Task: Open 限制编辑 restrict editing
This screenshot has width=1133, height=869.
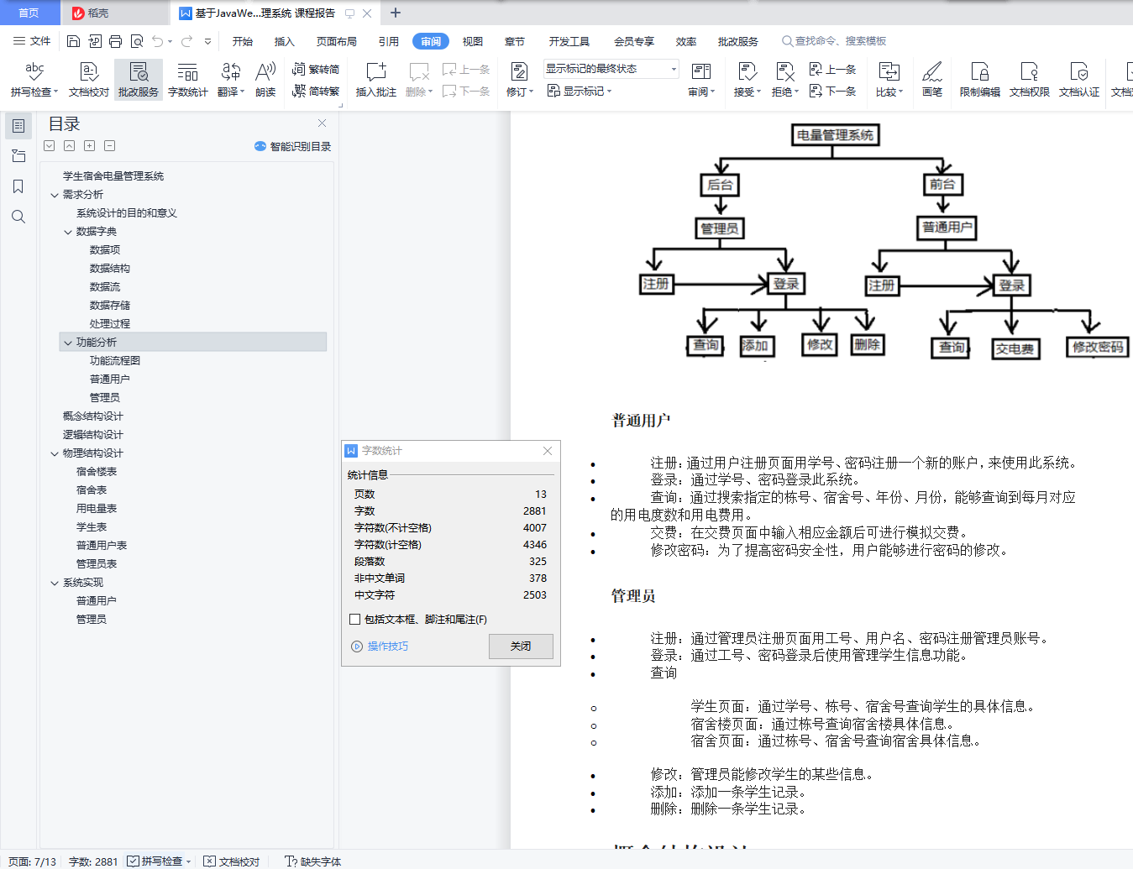Action: click(980, 80)
